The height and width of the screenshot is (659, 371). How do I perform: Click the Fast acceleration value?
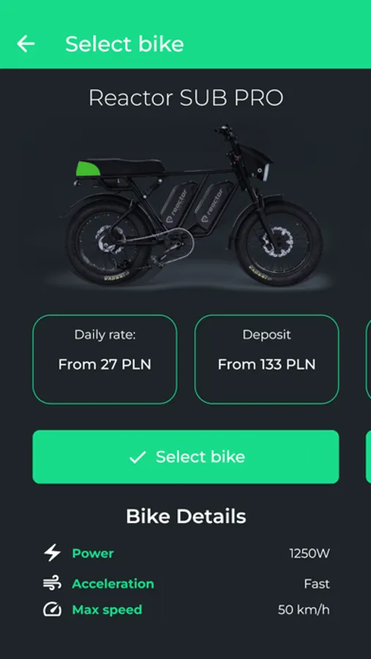[317, 584]
